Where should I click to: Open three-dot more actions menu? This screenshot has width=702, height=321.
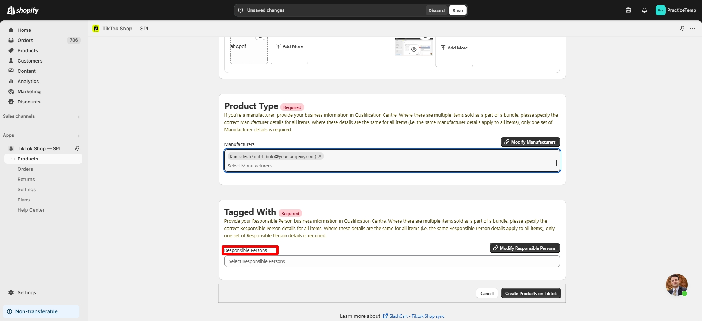tap(692, 29)
